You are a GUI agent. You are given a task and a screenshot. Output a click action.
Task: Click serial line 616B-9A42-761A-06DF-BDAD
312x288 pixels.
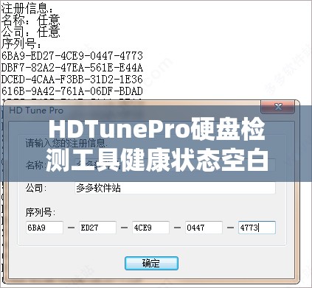pos(72,91)
